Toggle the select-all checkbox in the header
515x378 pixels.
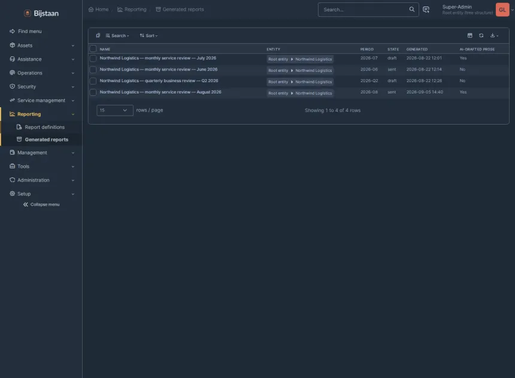(x=93, y=49)
